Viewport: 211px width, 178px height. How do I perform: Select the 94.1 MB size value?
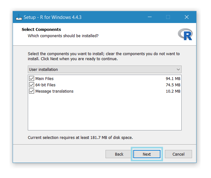coord(173,79)
